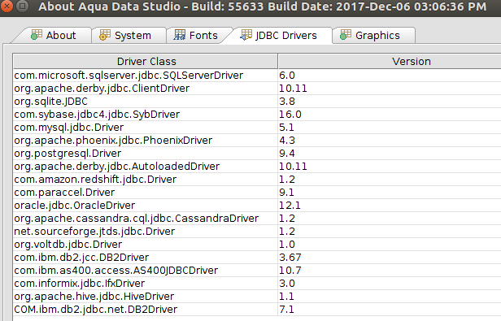Click version 3.67 of DB2Driver

290,258
